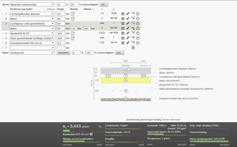Edit BauderPIR FA TE layer pencil icon
Image resolution: width=237 pixels, height=147 pixels.
[128, 33]
